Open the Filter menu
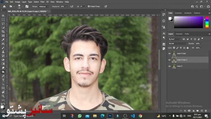This screenshot has width=211, height=119. coord(43,2)
